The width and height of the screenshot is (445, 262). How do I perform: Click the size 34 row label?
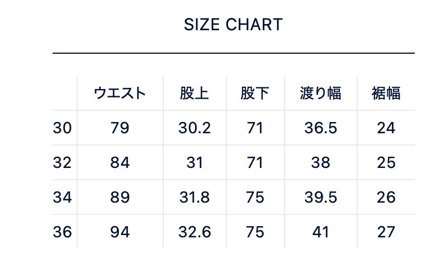coord(62,198)
